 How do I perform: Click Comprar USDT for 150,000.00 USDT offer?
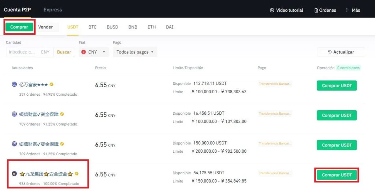(x=337, y=145)
